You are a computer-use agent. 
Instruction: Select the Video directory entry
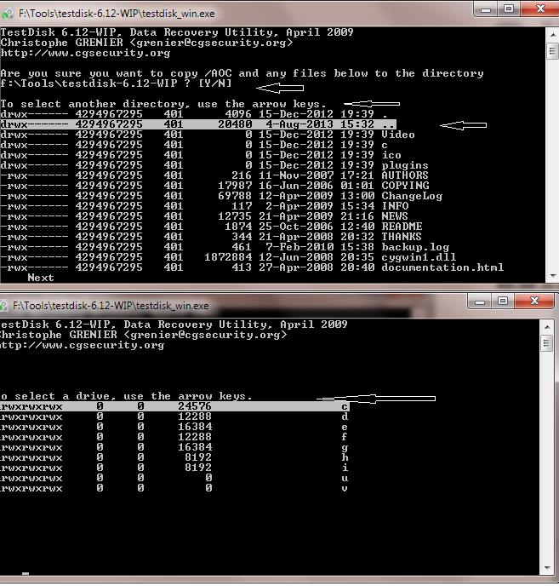click(x=208, y=135)
